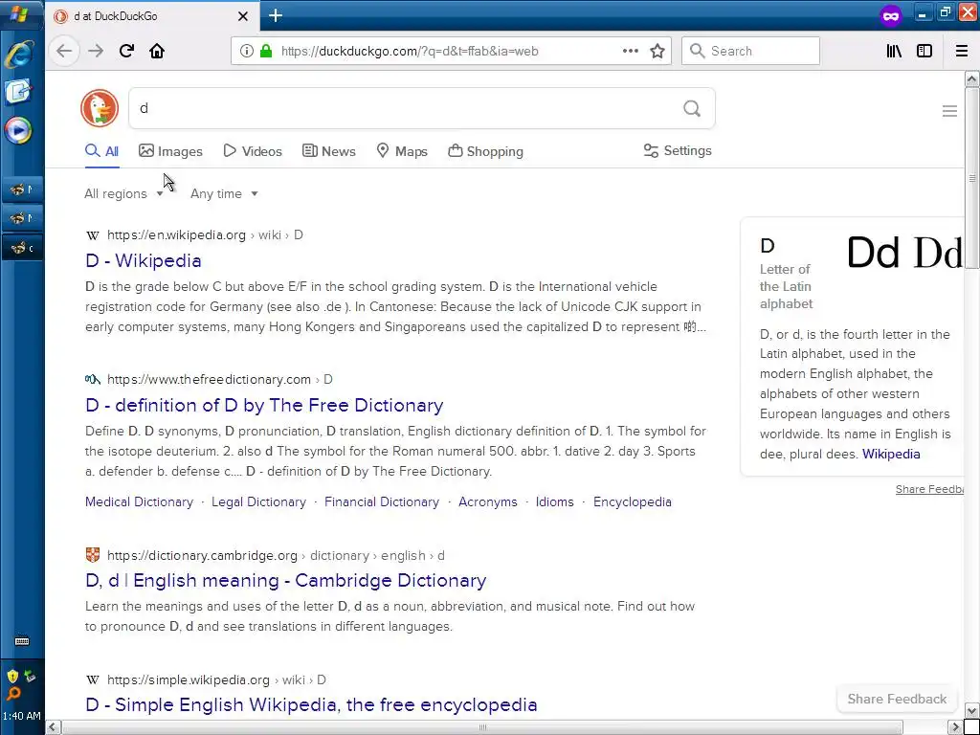Switch to the Images tab
The height and width of the screenshot is (735, 980).
click(x=170, y=151)
